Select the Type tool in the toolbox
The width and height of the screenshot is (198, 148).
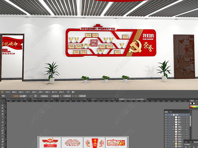pos(2,117)
